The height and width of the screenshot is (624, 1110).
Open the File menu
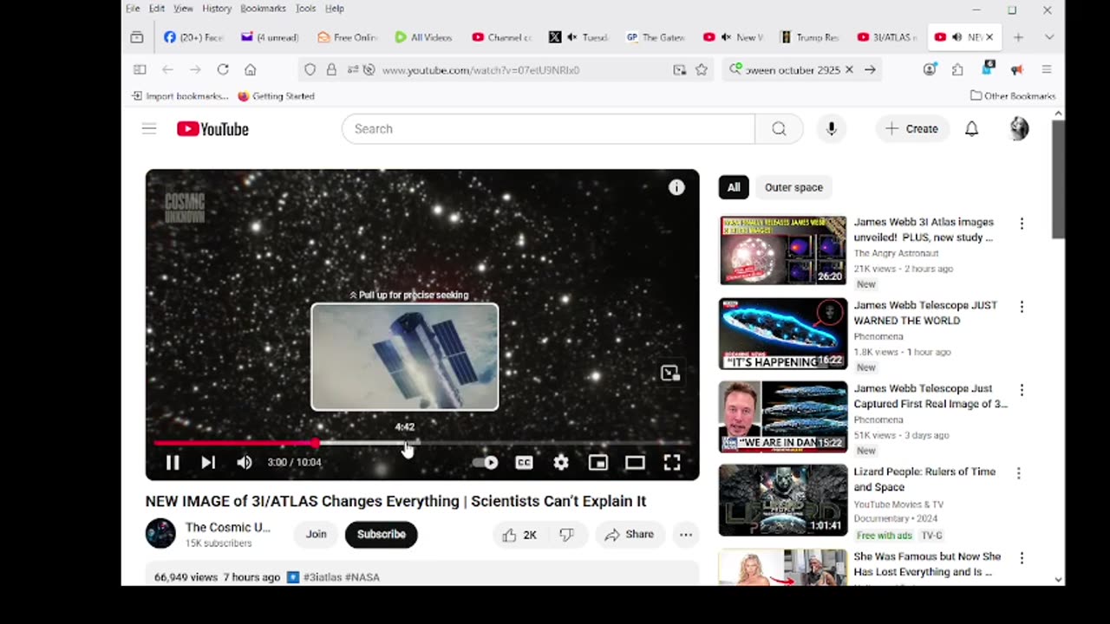point(133,9)
